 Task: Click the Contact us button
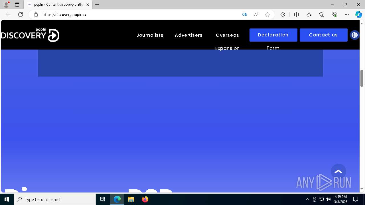[x=323, y=35]
